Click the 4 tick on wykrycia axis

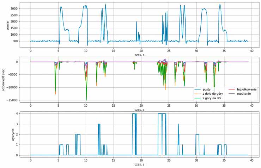click(x=16, y=113)
